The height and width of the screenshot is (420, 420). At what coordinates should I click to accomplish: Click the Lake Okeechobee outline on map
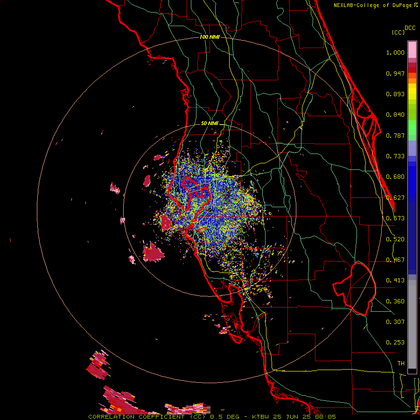pos(354,289)
